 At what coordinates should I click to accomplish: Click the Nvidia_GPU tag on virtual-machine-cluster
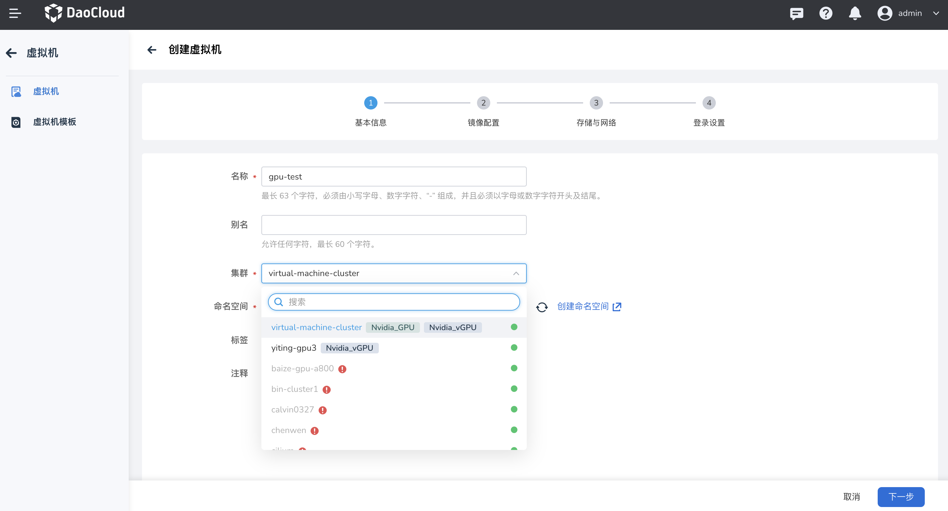click(393, 327)
